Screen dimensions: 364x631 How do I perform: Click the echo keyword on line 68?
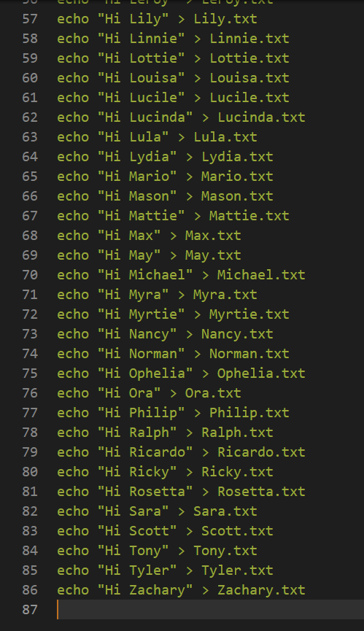(x=73, y=236)
